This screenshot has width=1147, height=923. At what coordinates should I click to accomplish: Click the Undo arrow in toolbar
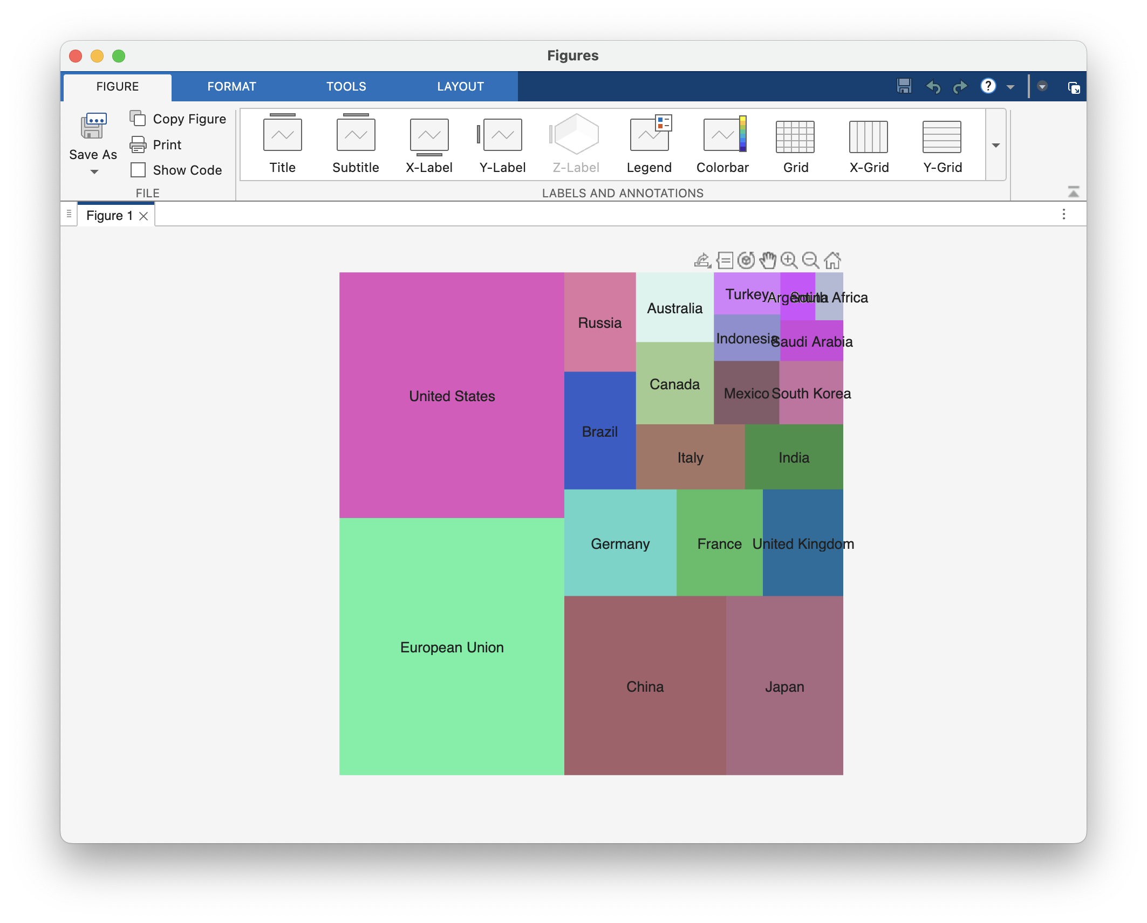pyautogui.click(x=933, y=87)
